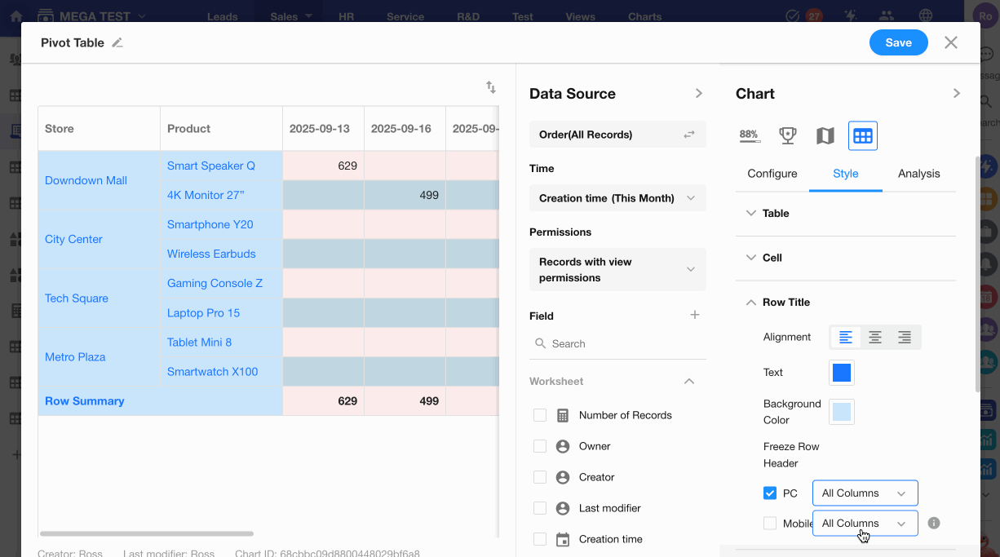Select the 88% progress chart icon

click(749, 135)
